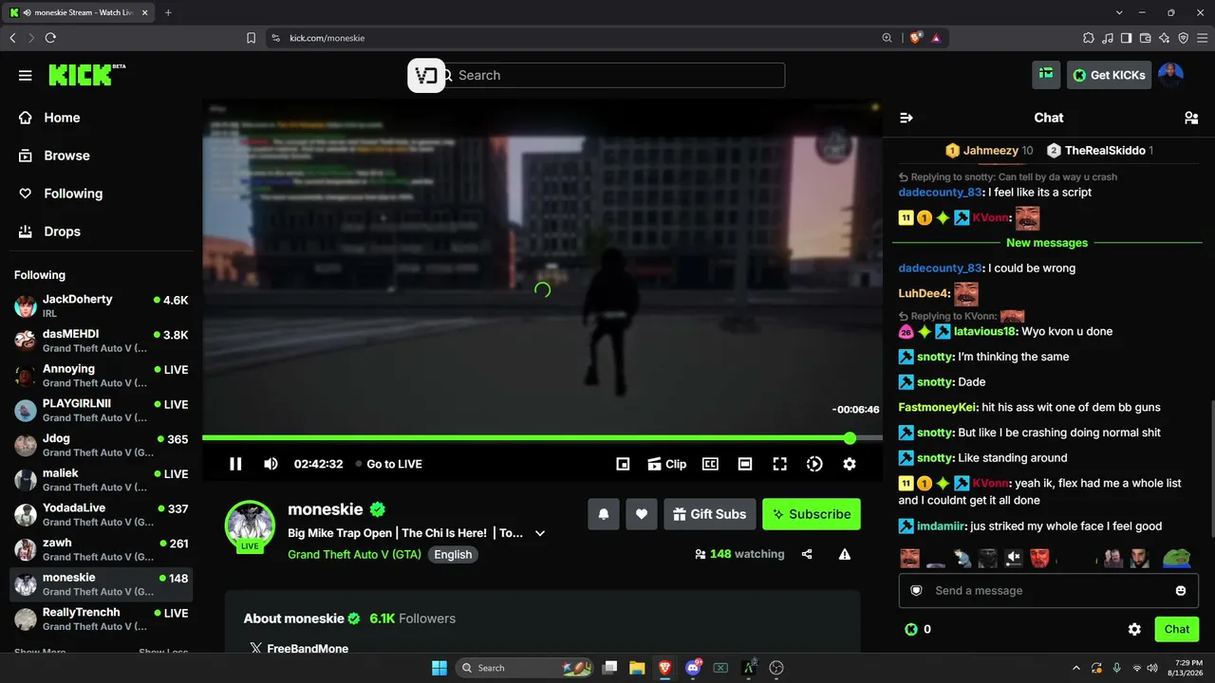Open Brave Shields icon
This screenshot has height=683, width=1215.
click(916, 38)
